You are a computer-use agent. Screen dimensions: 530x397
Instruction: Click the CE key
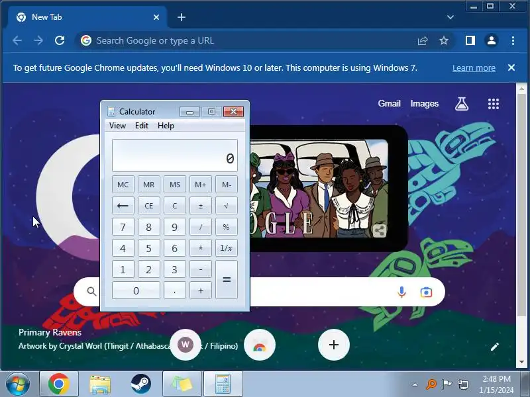(148, 206)
